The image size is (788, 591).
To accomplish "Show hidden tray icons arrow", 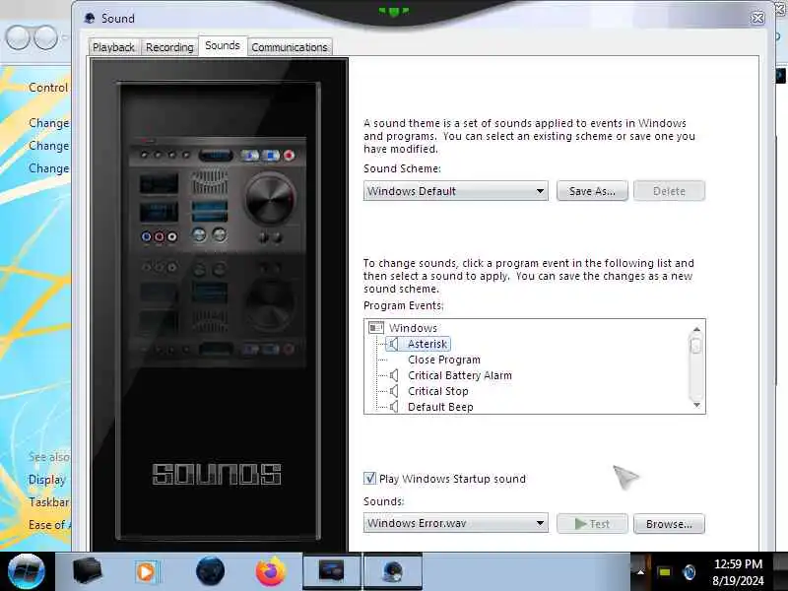I will [x=640, y=572].
